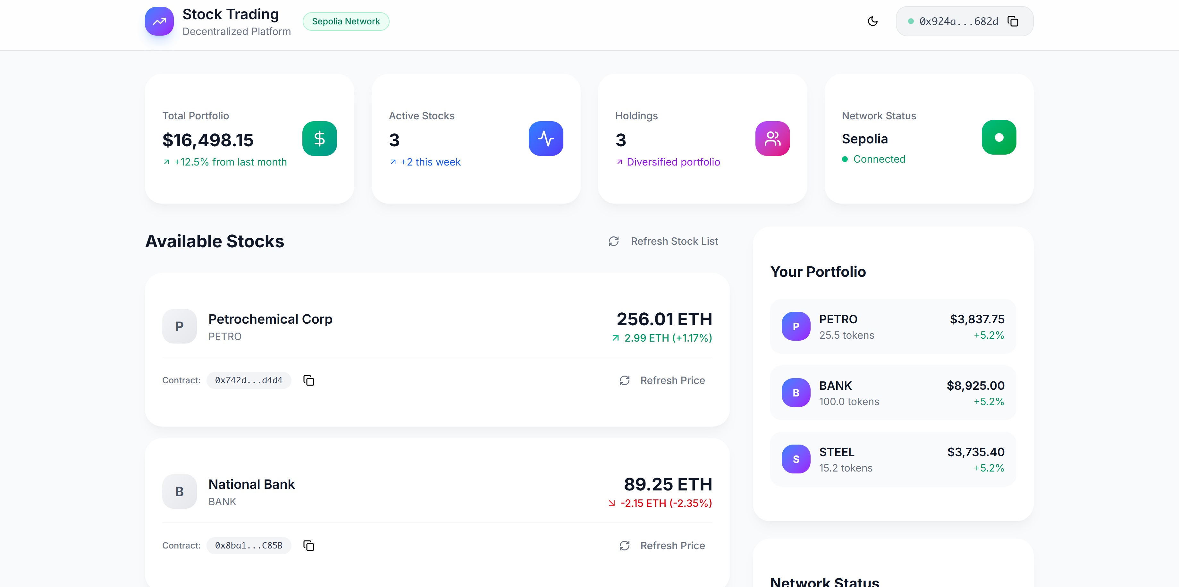Click the Active Stocks activity icon
This screenshot has height=587, width=1179.
point(545,138)
